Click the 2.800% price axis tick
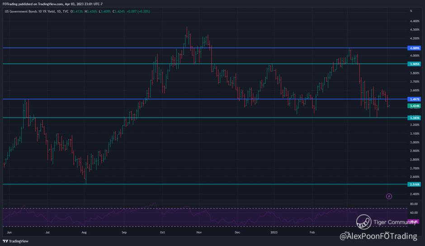The width and height of the screenshot is (425, 246). tap(415, 160)
